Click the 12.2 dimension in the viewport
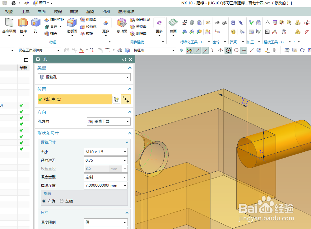The height and width of the screenshot is (229, 311). tap(244, 102)
